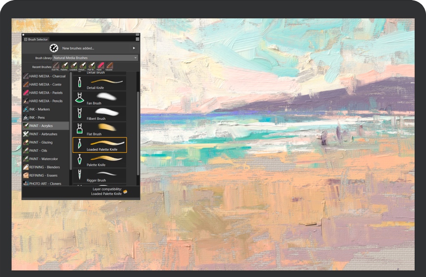This screenshot has width=426, height=277.
Task: Click the 'Layer compatibility:' label text
Action: click(107, 189)
